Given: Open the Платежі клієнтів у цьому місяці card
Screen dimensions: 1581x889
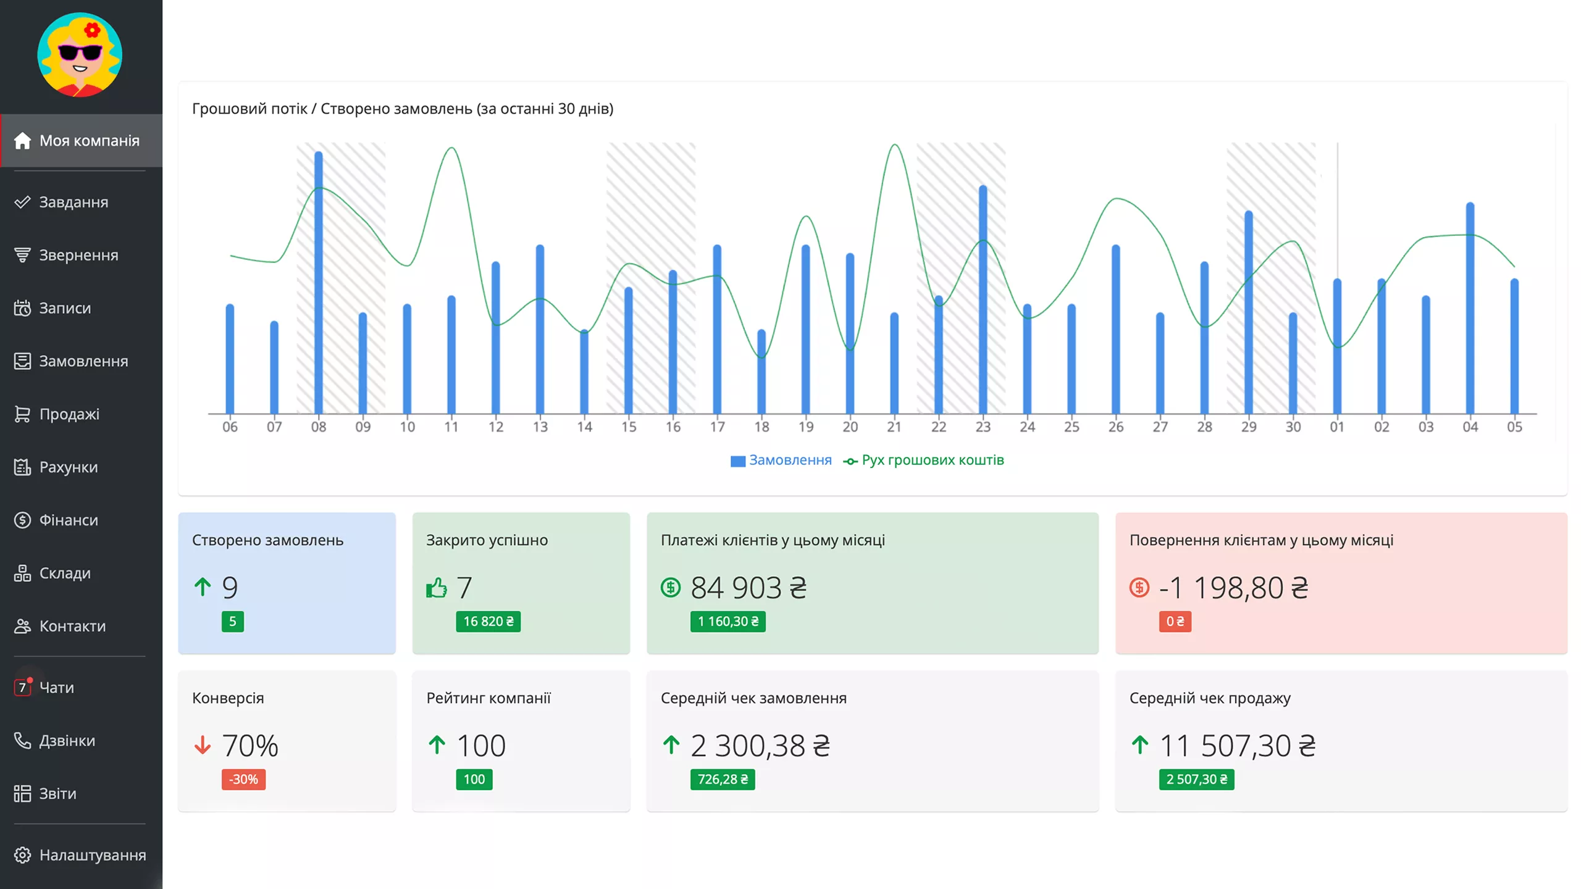Looking at the screenshot, I should pyautogui.click(x=872, y=583).
